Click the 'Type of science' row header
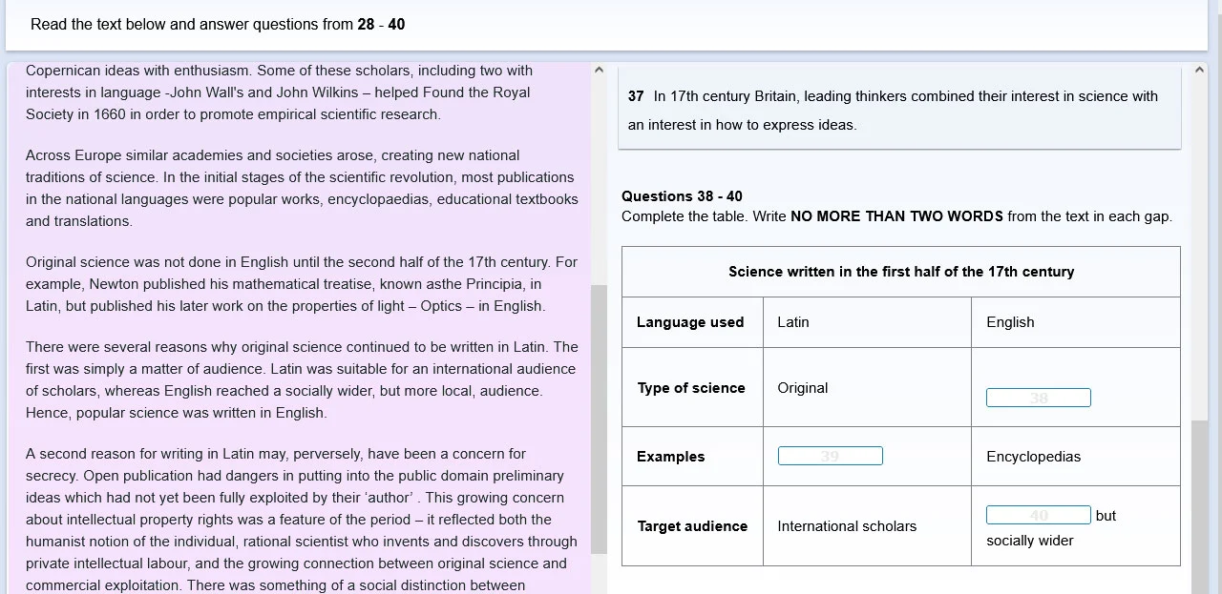Screen dimensions: 1222x594 [x=691, y=388]
